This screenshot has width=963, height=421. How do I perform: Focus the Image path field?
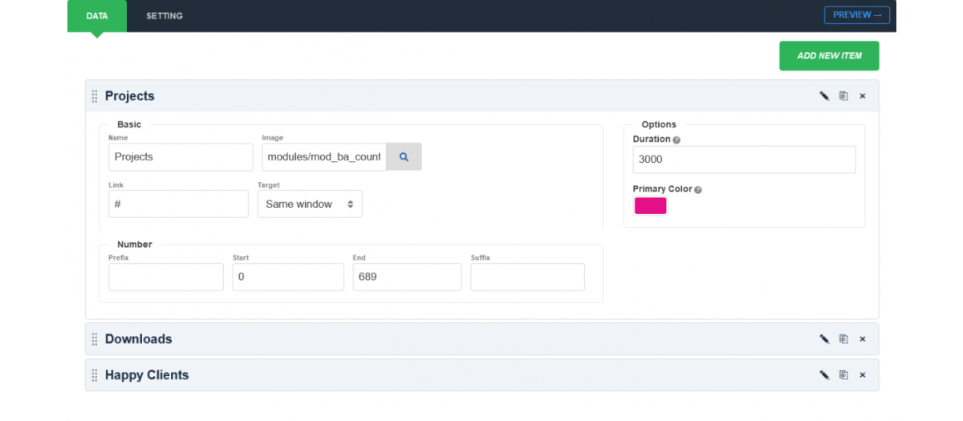pyautogui.click(x=324, y=157)
